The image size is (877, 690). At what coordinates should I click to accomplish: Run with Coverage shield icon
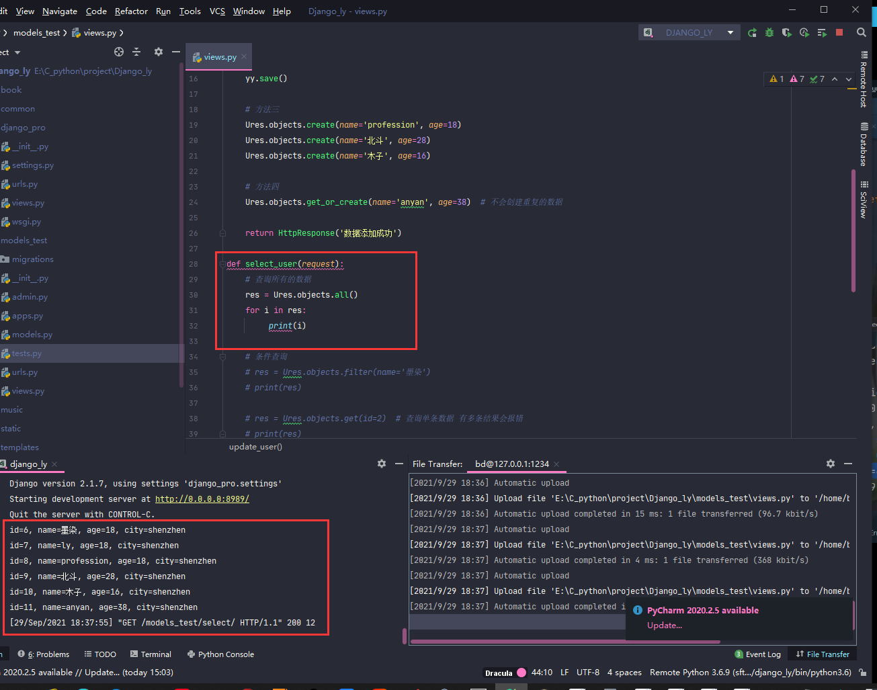[787, 32]
